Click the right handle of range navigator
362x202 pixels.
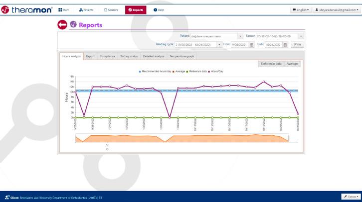point(288,138)
